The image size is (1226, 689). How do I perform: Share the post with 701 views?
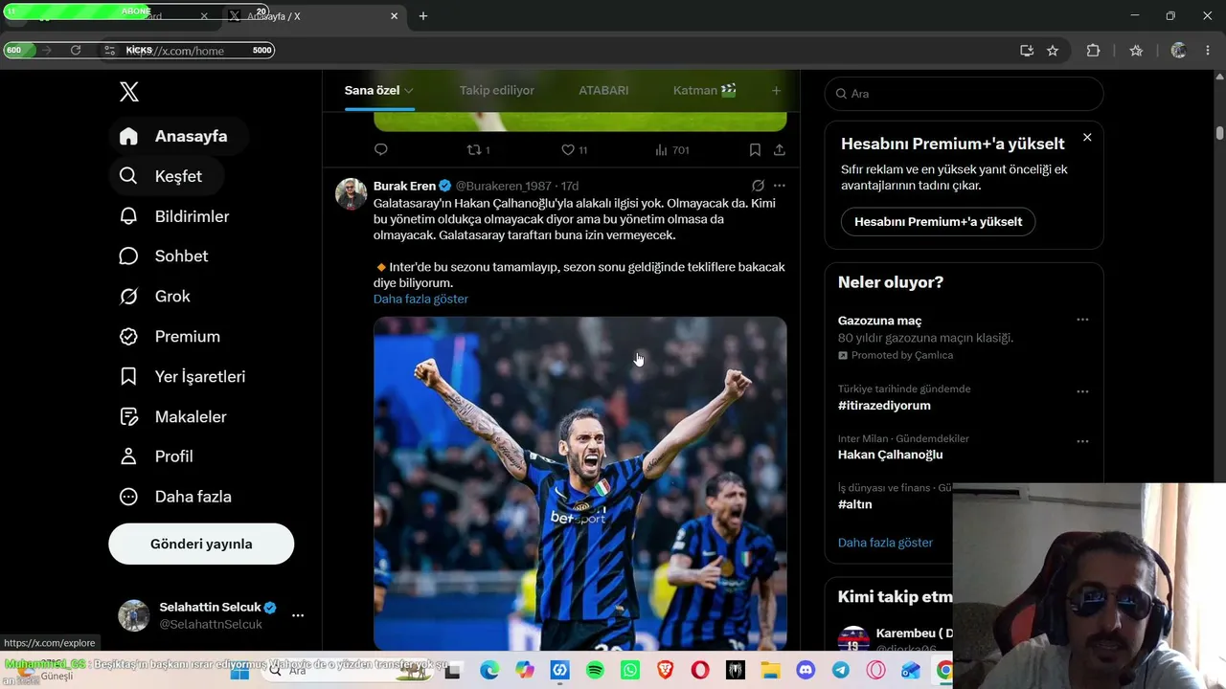pos(780,149)
